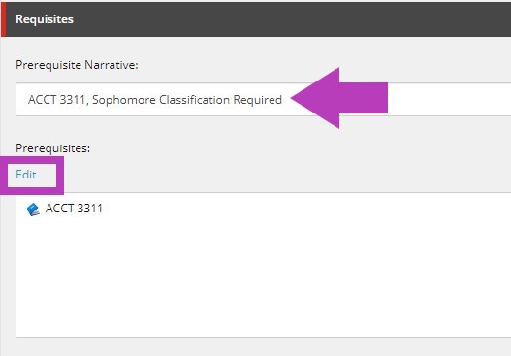Click the red accent bar on Requisites header

3,19
